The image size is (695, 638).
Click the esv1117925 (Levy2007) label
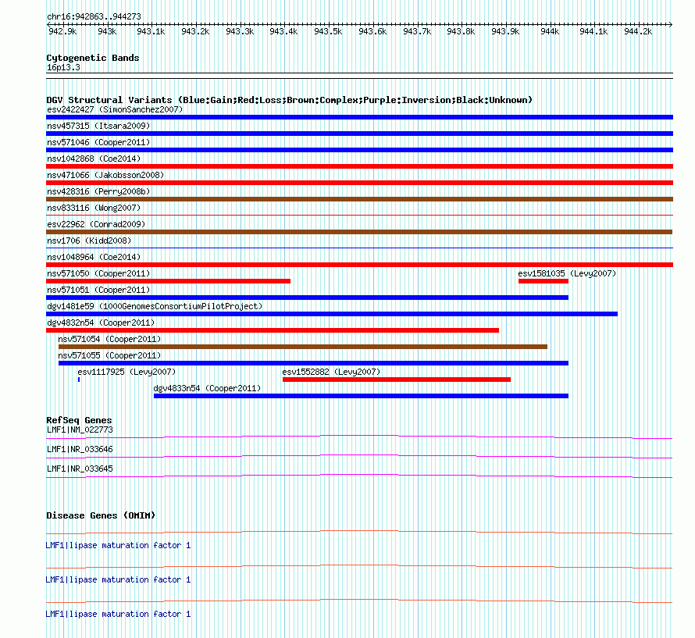(x=127, y=372)
